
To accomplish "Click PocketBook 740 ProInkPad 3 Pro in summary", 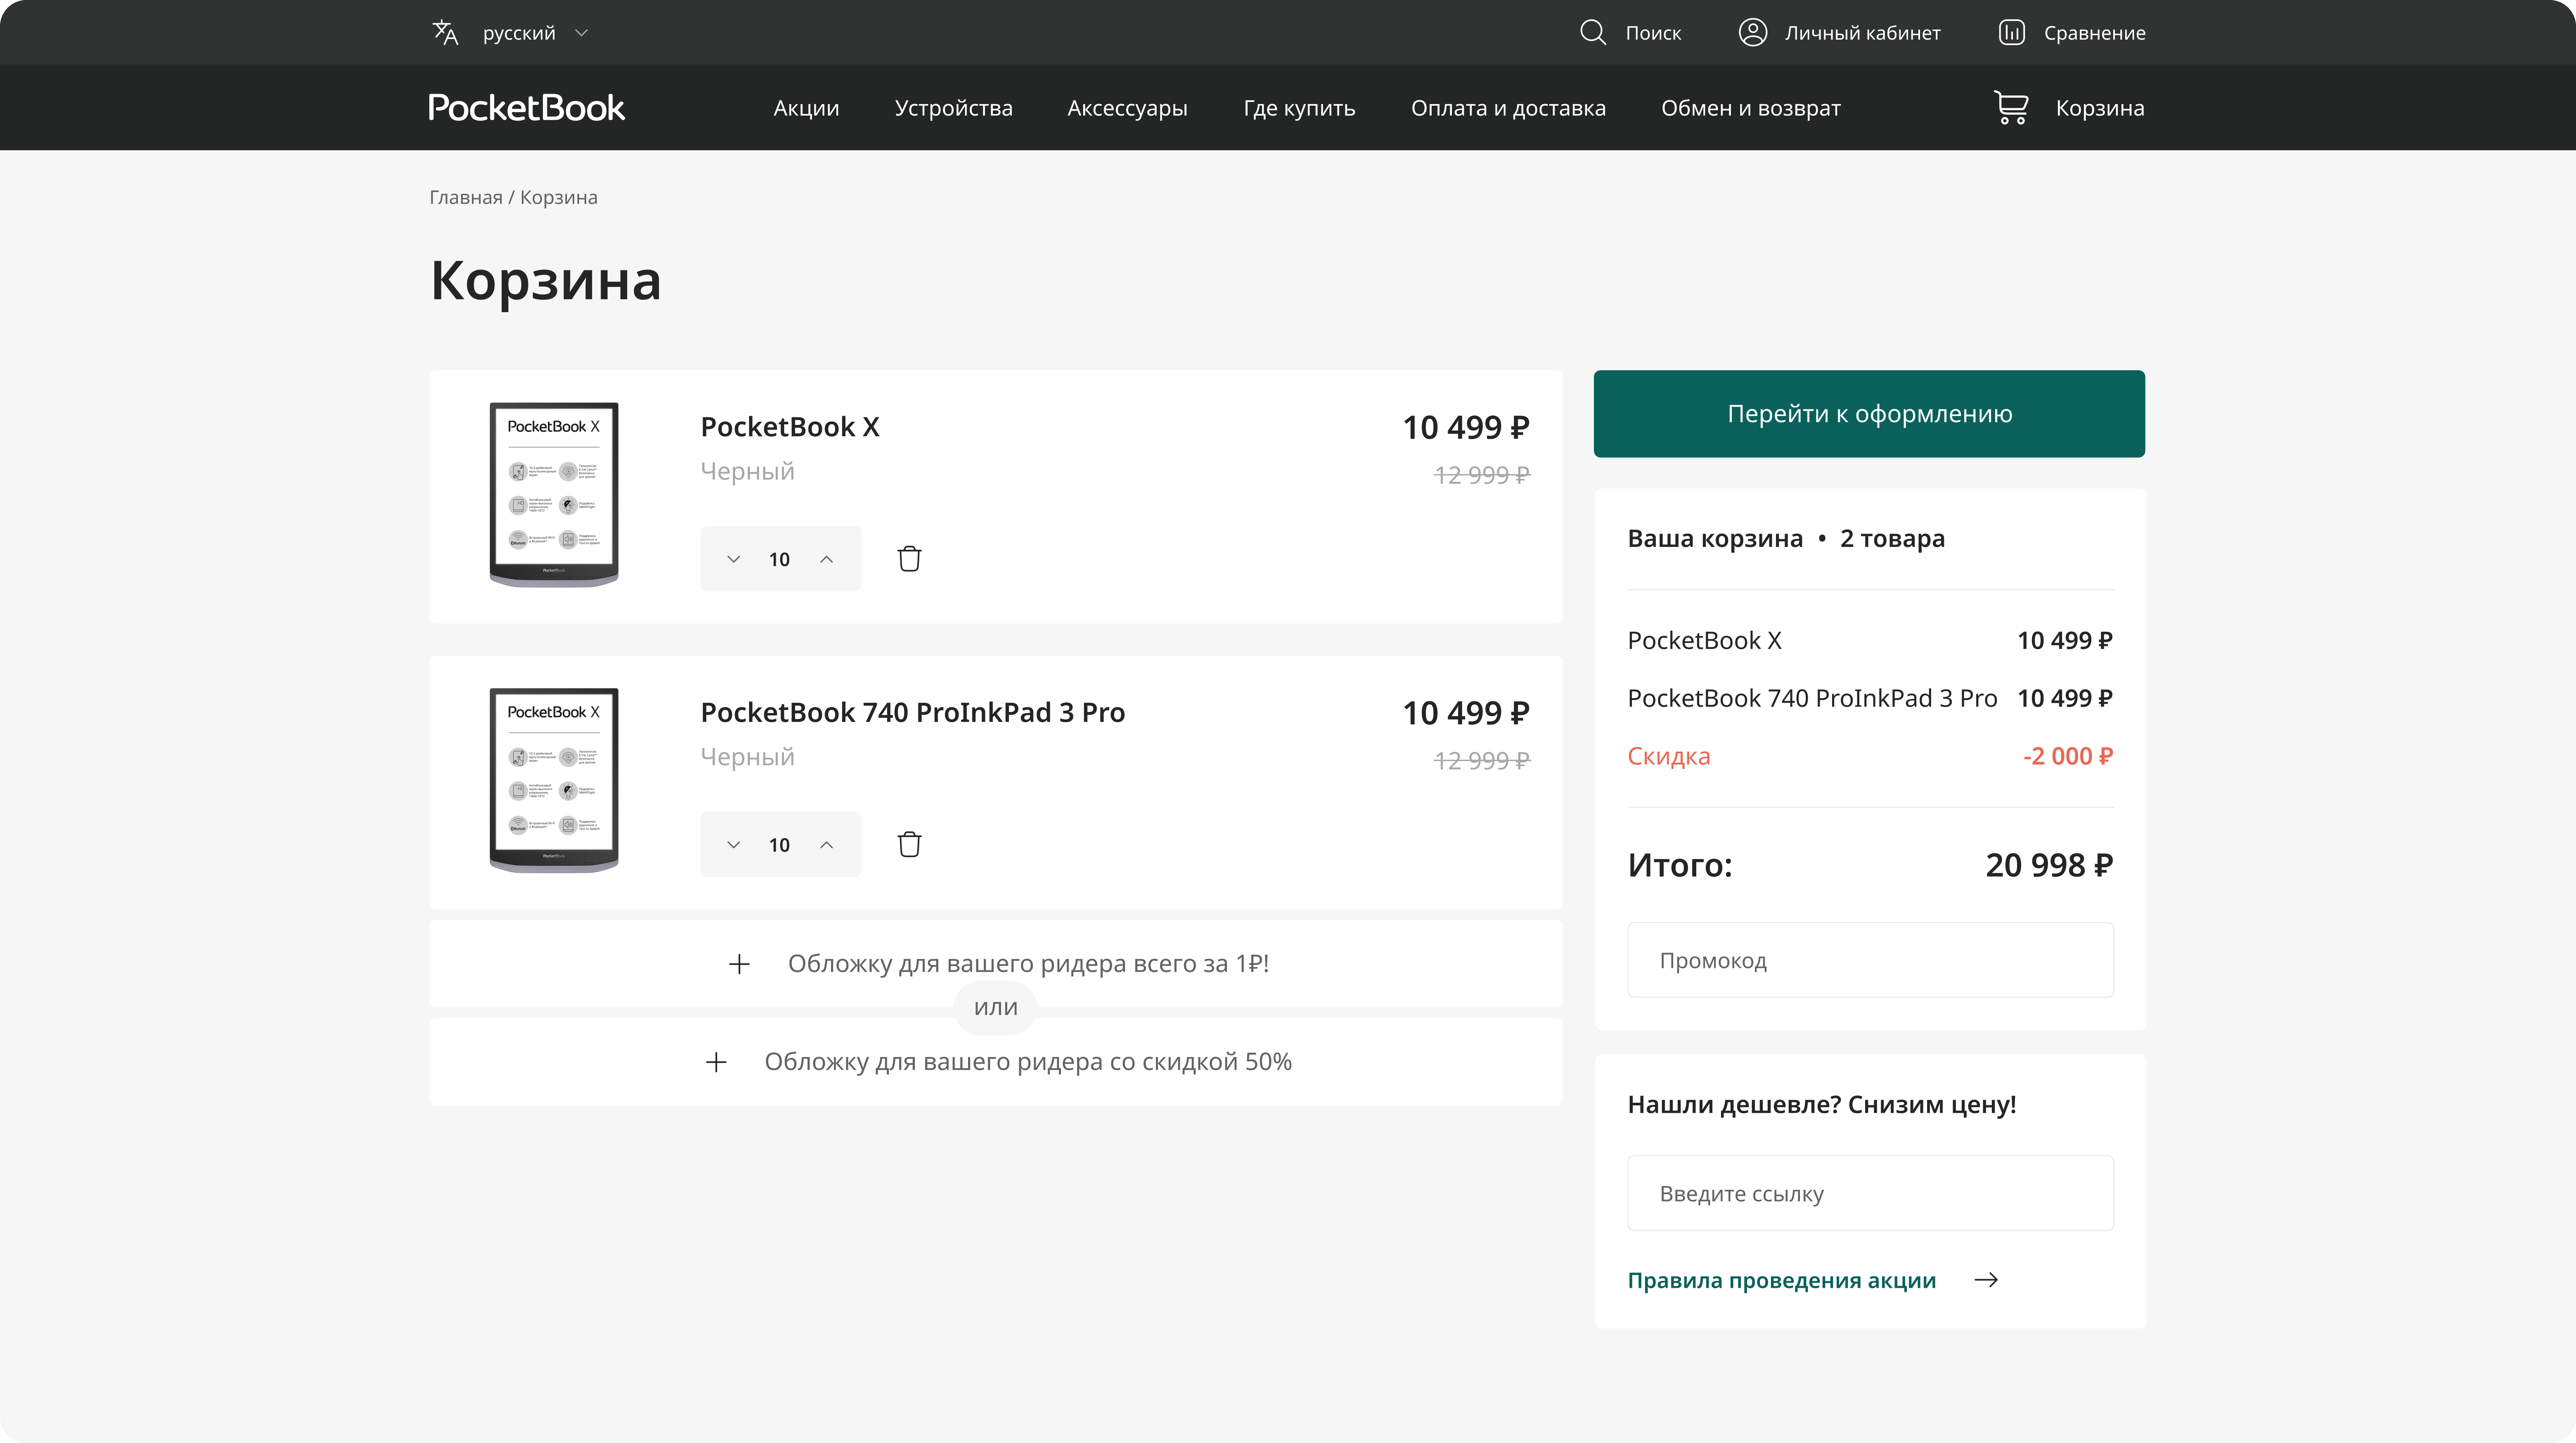I will coord(1812,698).
